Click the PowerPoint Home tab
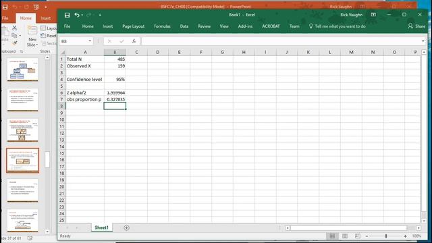The height and width of the screenshot is (243, 432). pos(26,18)
